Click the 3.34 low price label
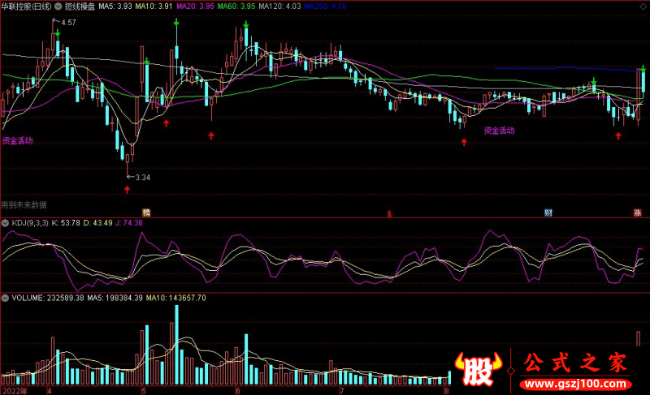 (x=143, y=178)
